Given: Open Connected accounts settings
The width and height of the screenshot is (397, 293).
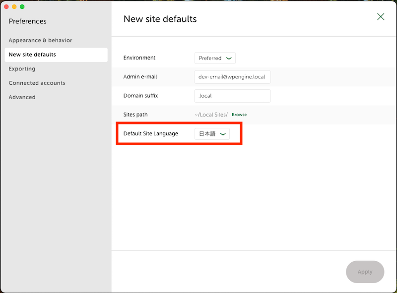Looking at the screenshot, I should click(x=37, y=83).
